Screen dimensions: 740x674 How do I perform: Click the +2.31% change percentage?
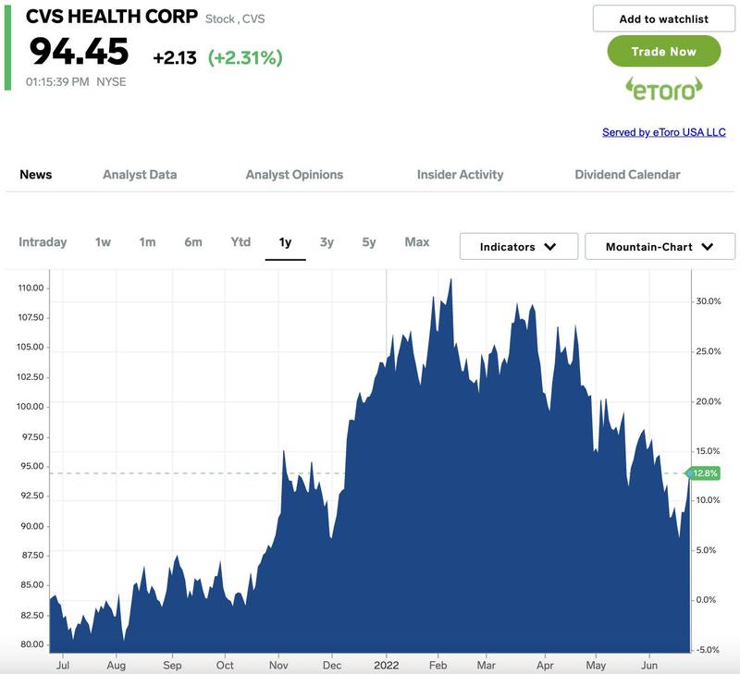(x=245, y=57)
